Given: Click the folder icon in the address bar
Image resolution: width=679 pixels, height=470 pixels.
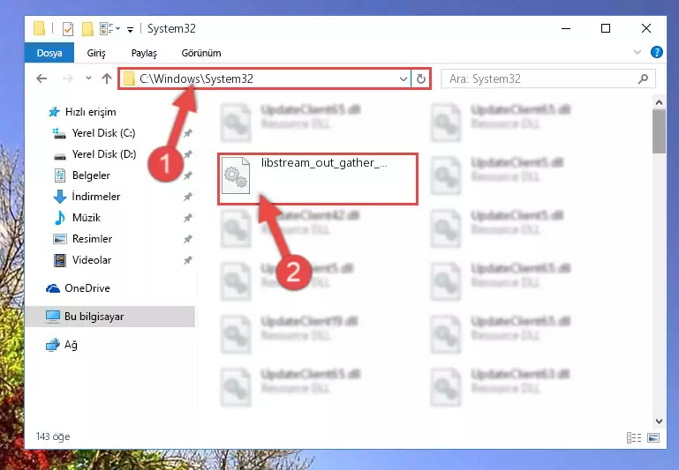Looking at the screenshot, I should 129,79.
